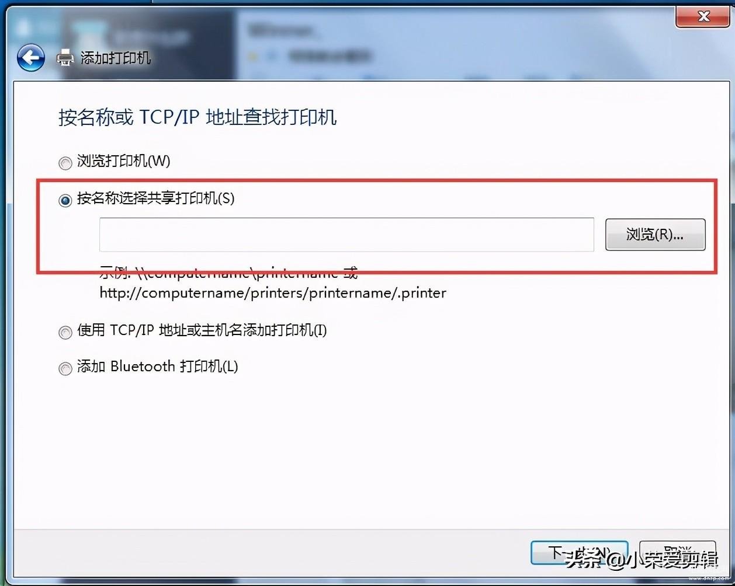Click the 浏览打印机(W) label text
Image resolution: width=735 pixels, height=586 pixels.
[x=124, y=162]
